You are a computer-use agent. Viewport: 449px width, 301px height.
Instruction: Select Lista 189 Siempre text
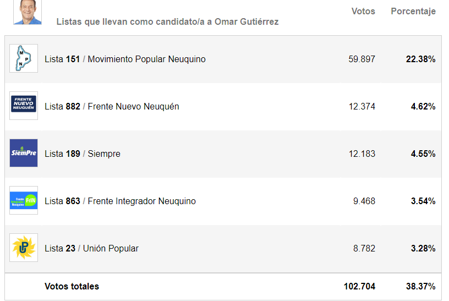pos(83,154)
